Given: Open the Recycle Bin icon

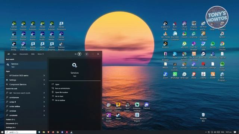Looking at the screenshot, I should tap(203, 117).
